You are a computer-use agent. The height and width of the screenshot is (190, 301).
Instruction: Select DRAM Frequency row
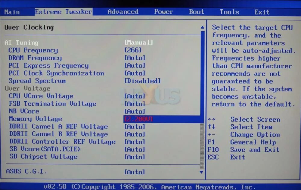click(35, 58)
